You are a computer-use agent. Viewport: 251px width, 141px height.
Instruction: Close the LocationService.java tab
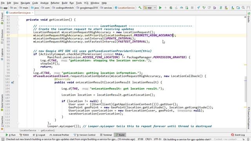coord(33,13)
